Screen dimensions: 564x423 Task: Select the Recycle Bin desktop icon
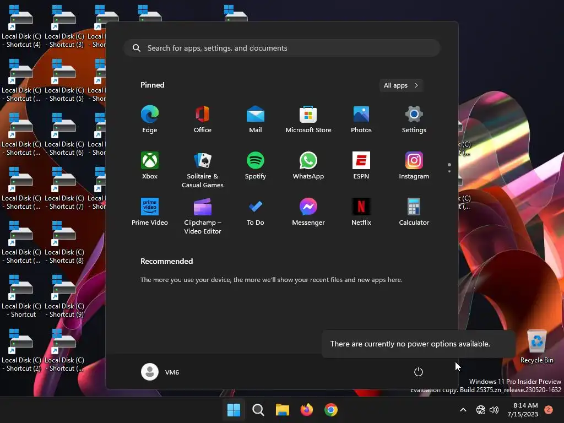pyautogui.click(x=537, y=347)
